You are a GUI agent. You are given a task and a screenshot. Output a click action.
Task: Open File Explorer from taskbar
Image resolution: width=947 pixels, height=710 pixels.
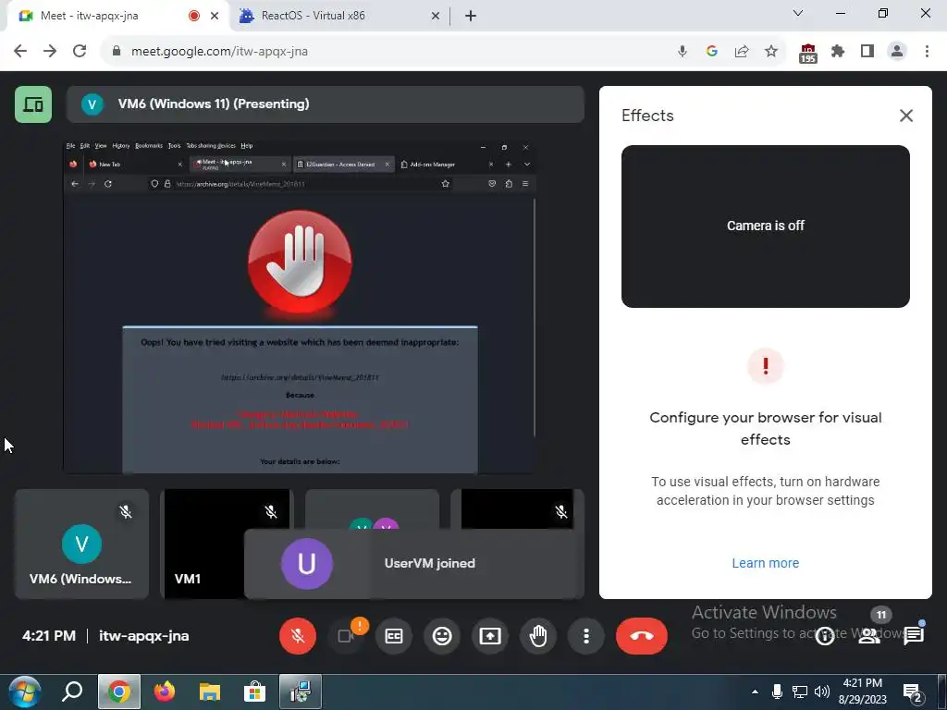[x=210, y=692]
